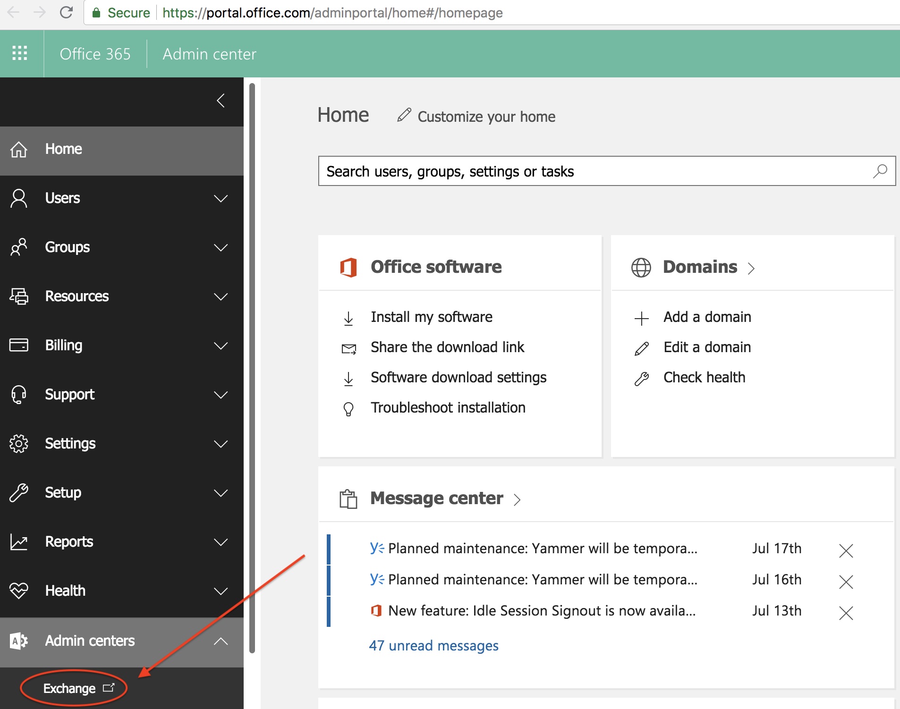Image resolution: width=900 pixels, height=709 pixels.
Task: Expand the Resources menu chevron
Action: 221,296
